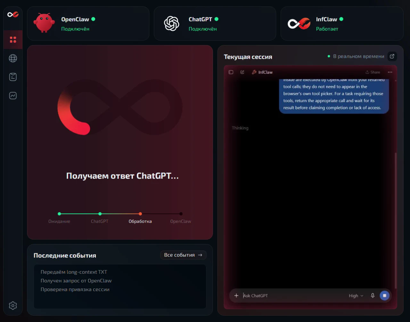
Task: Click the InfClaw logo in sidebar top
Action: click(x=13, y=14)
